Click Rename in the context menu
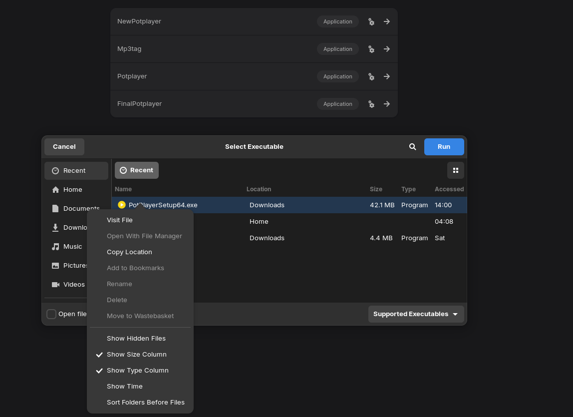Viewport: 573px width, 417px height. [140, 284]
